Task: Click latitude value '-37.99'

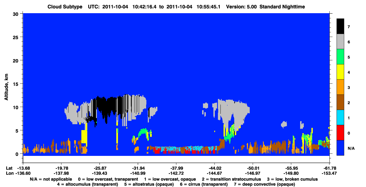Action: click(x=176, y=168)
